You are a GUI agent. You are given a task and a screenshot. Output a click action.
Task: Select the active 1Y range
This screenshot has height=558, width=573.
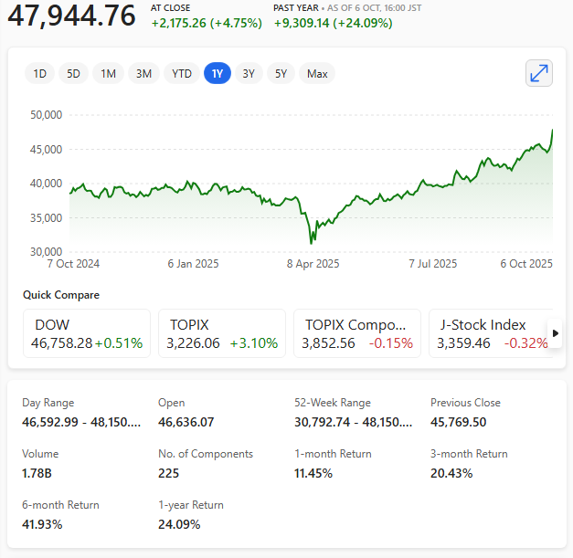218,74
